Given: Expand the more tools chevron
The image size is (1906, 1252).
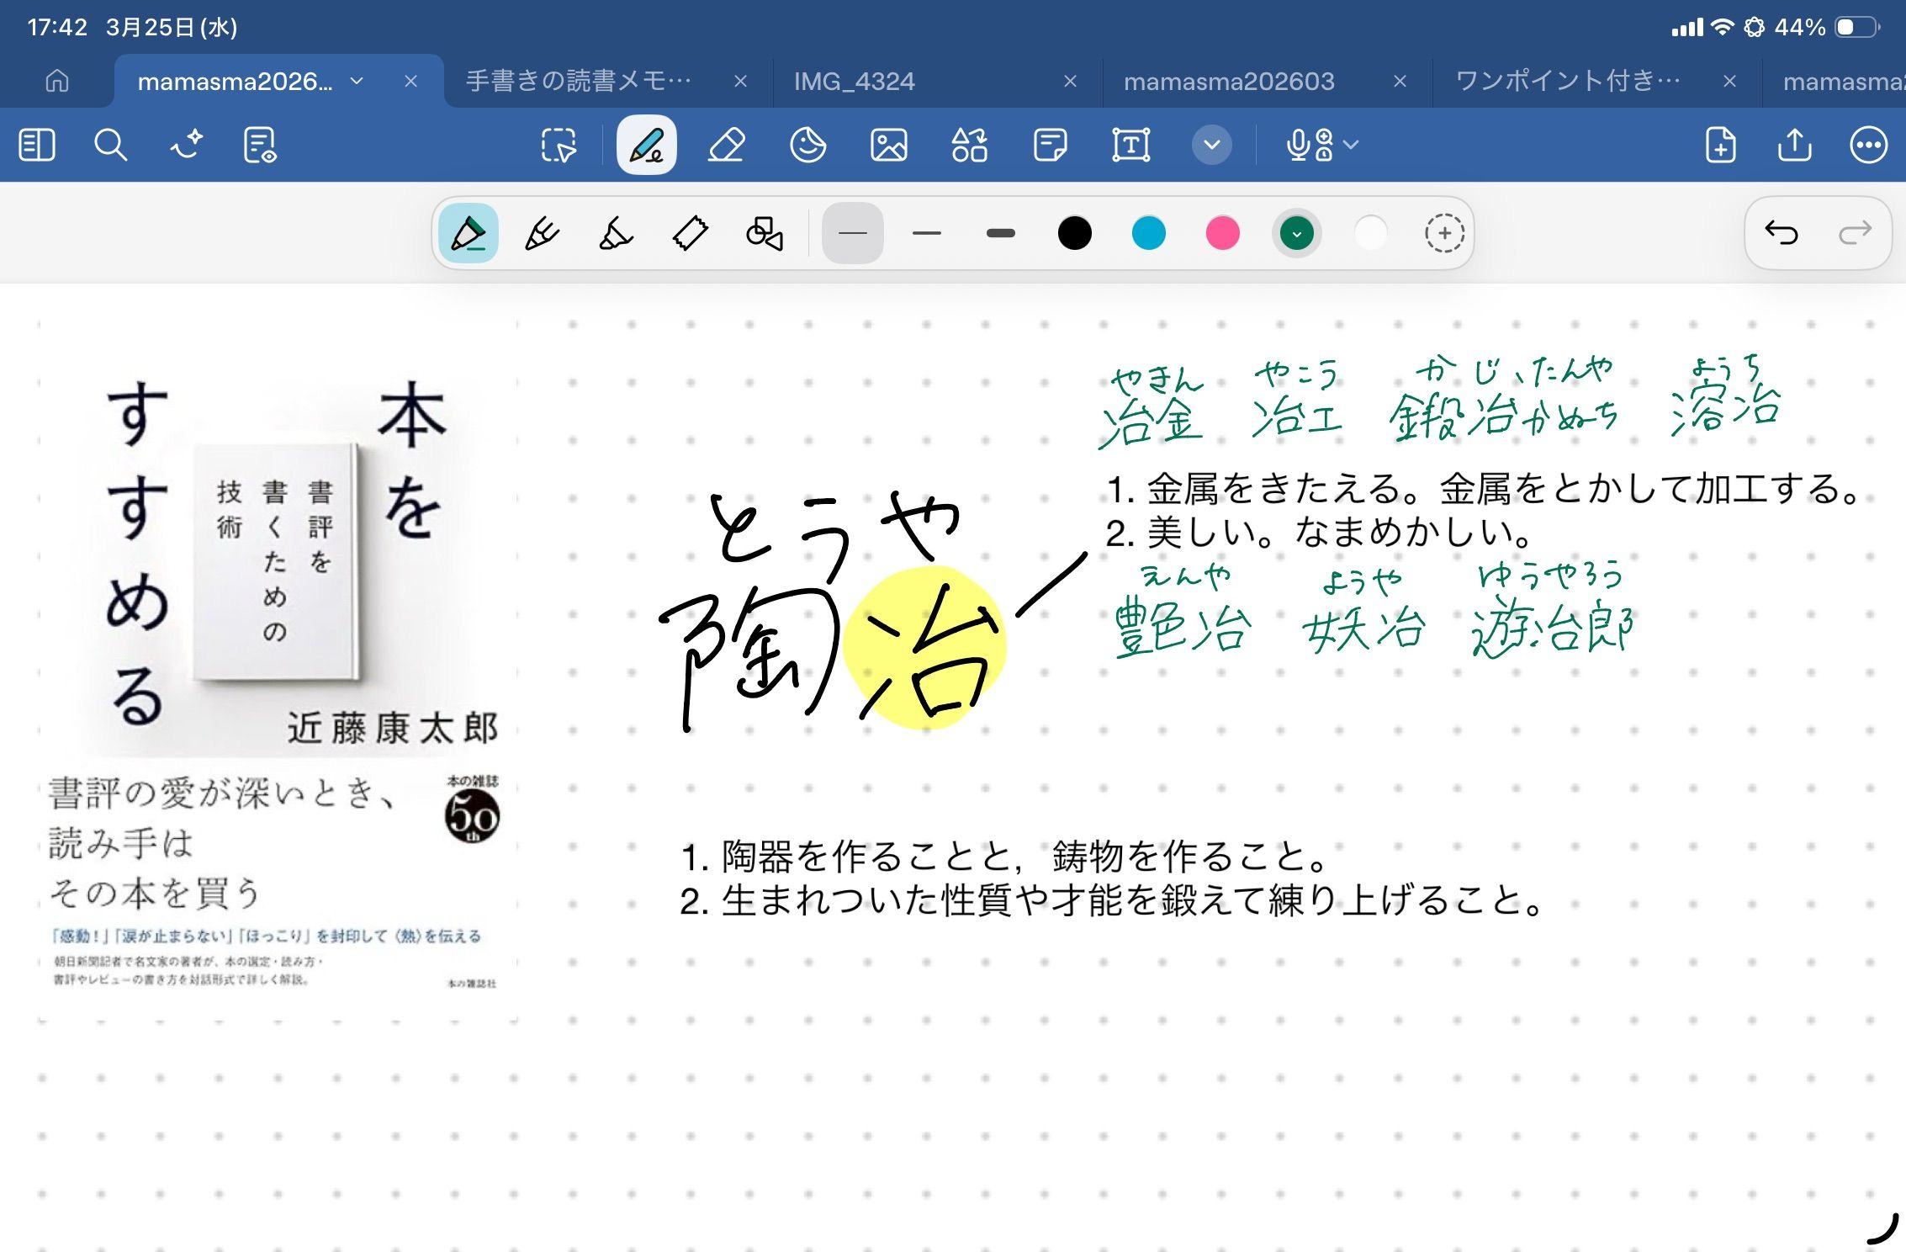Looking at the screenshot, I should coord(1211,145).
